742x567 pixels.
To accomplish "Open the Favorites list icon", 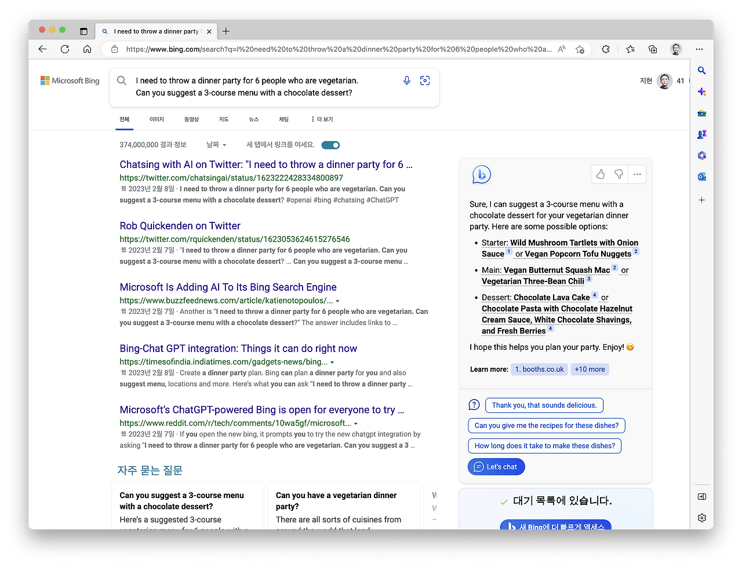I will point(631,49).
